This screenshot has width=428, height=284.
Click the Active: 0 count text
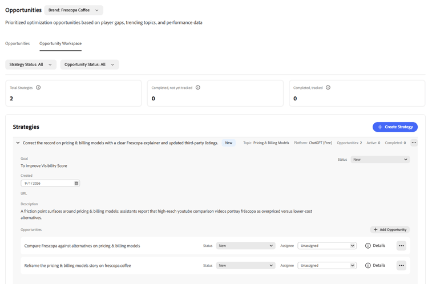(x=373, y=143)
